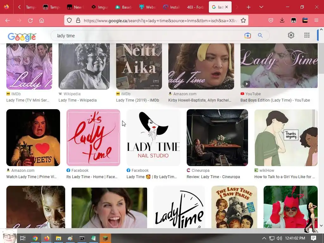Click the Google holiday logo
Image resolution: width=324 pixels, height=243 pixels.
pyautogui.click(x=22, y=37)
